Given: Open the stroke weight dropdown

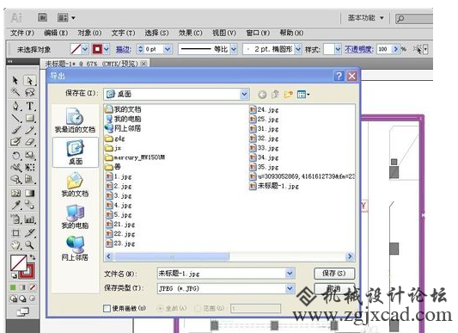Looking at the screenshot, I should [x=167, y=49].
